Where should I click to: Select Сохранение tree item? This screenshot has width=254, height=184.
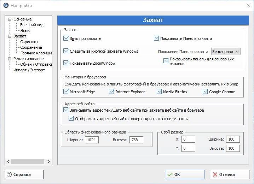pos(31,47)
